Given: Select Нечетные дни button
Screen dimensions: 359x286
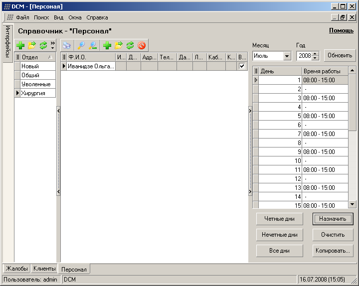Looking at the screenshot, I should (279, 235).
